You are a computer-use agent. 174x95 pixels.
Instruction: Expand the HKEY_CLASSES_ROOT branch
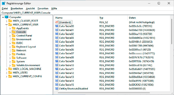[x=7, y=21]
